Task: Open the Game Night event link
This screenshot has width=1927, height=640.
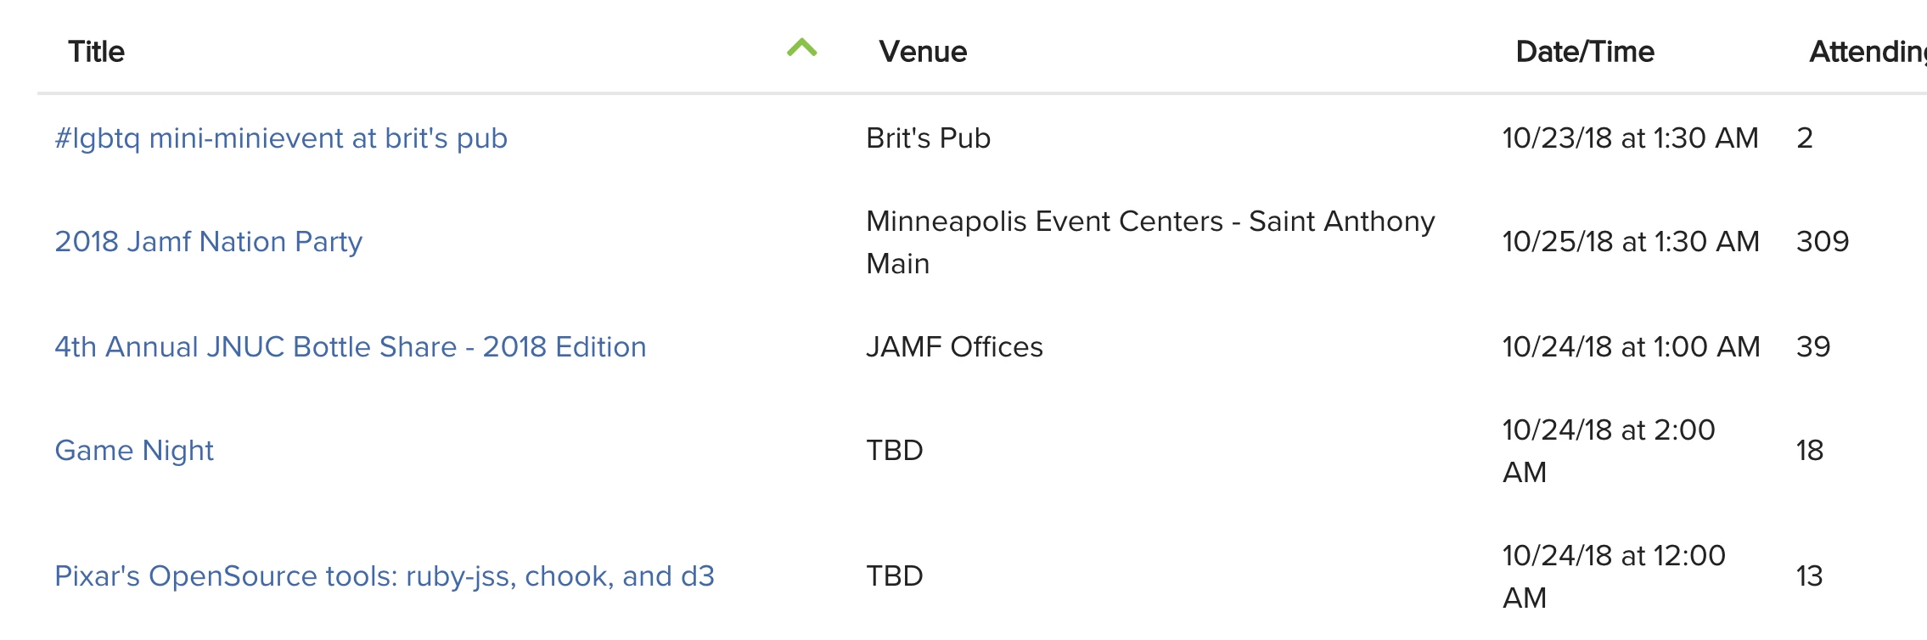Action: [x=134, y=451]
